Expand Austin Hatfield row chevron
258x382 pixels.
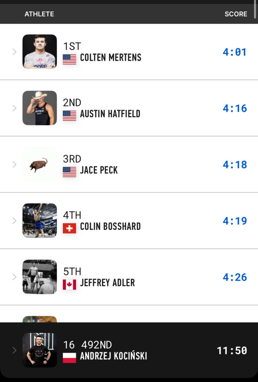[x=15, y=108]
